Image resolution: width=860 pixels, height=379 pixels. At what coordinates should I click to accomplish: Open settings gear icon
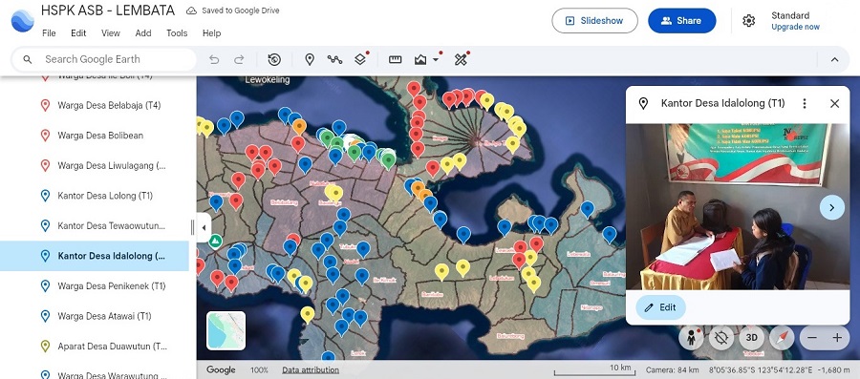click(x=748, y=21)
